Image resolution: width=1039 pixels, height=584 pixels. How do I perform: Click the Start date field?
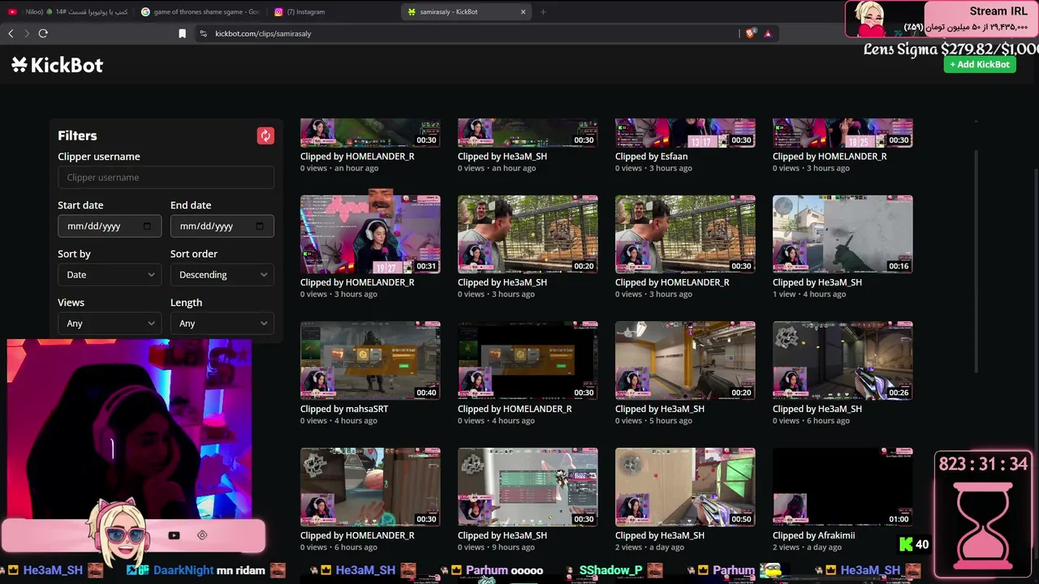tap(110, 226)
